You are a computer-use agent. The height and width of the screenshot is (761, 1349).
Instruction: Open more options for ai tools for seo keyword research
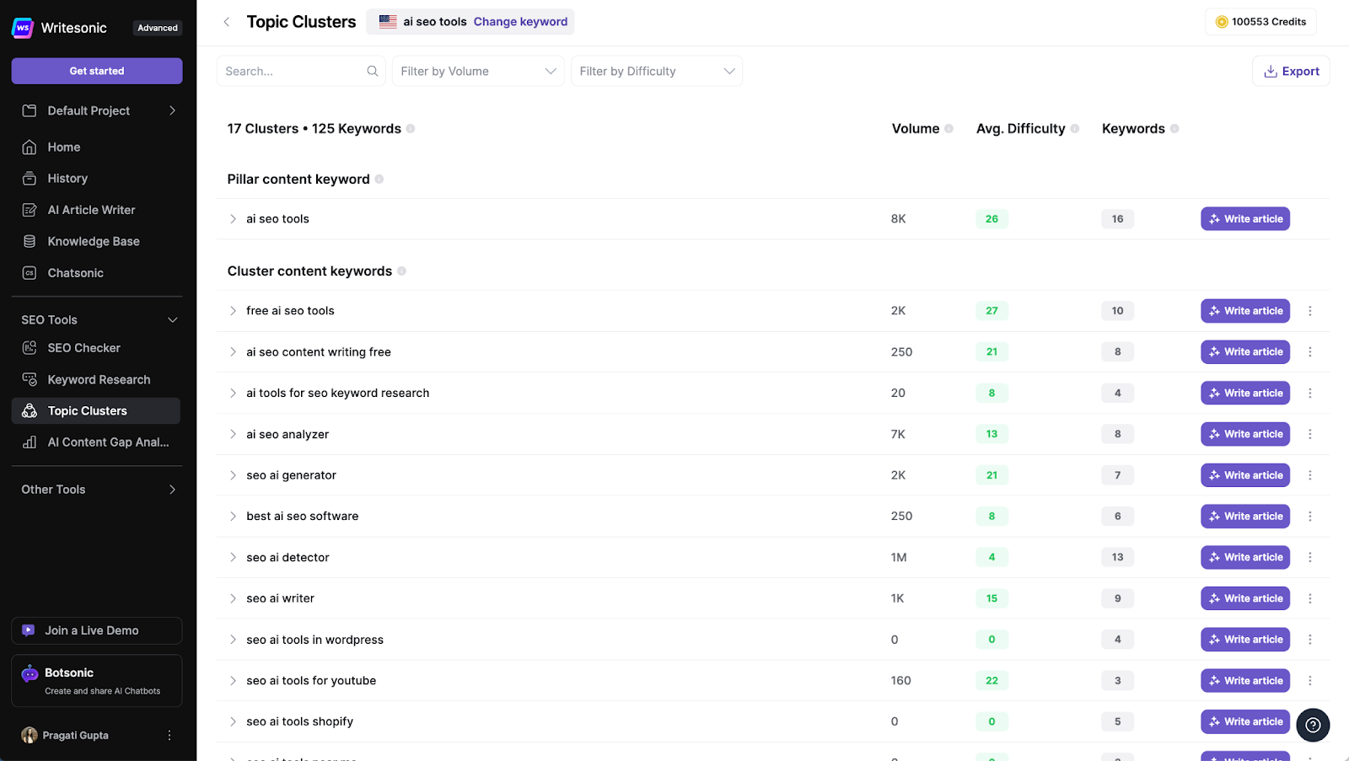(1310, 394)
